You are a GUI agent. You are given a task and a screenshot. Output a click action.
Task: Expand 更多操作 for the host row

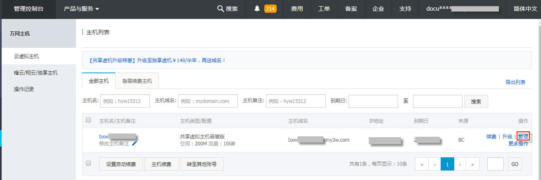(518, 144)
